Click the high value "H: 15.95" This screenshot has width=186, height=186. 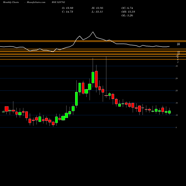point(97,8)
